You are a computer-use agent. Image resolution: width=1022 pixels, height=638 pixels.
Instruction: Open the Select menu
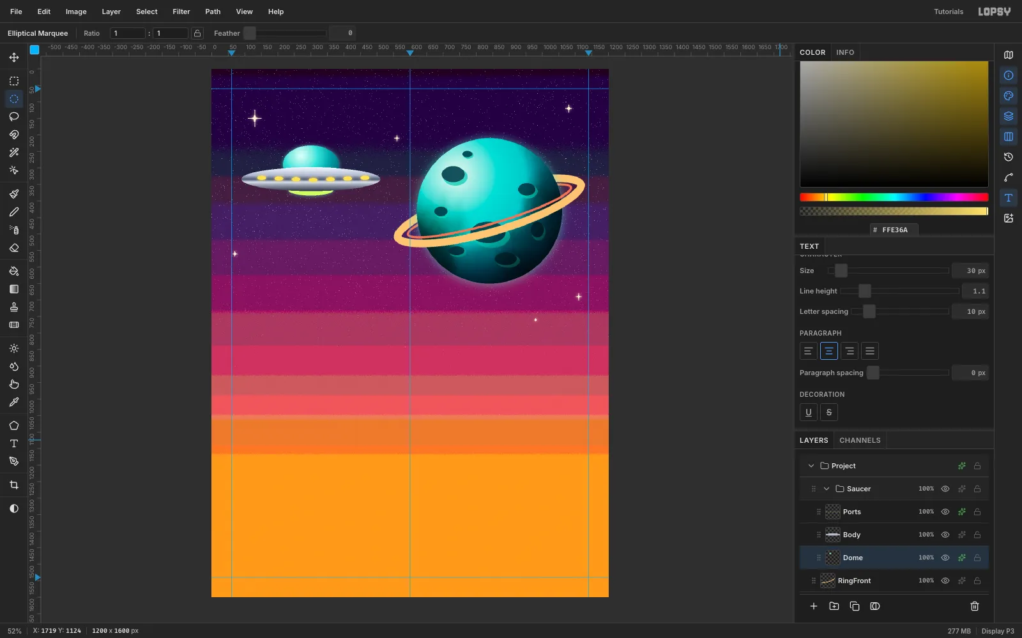point(147,11)
